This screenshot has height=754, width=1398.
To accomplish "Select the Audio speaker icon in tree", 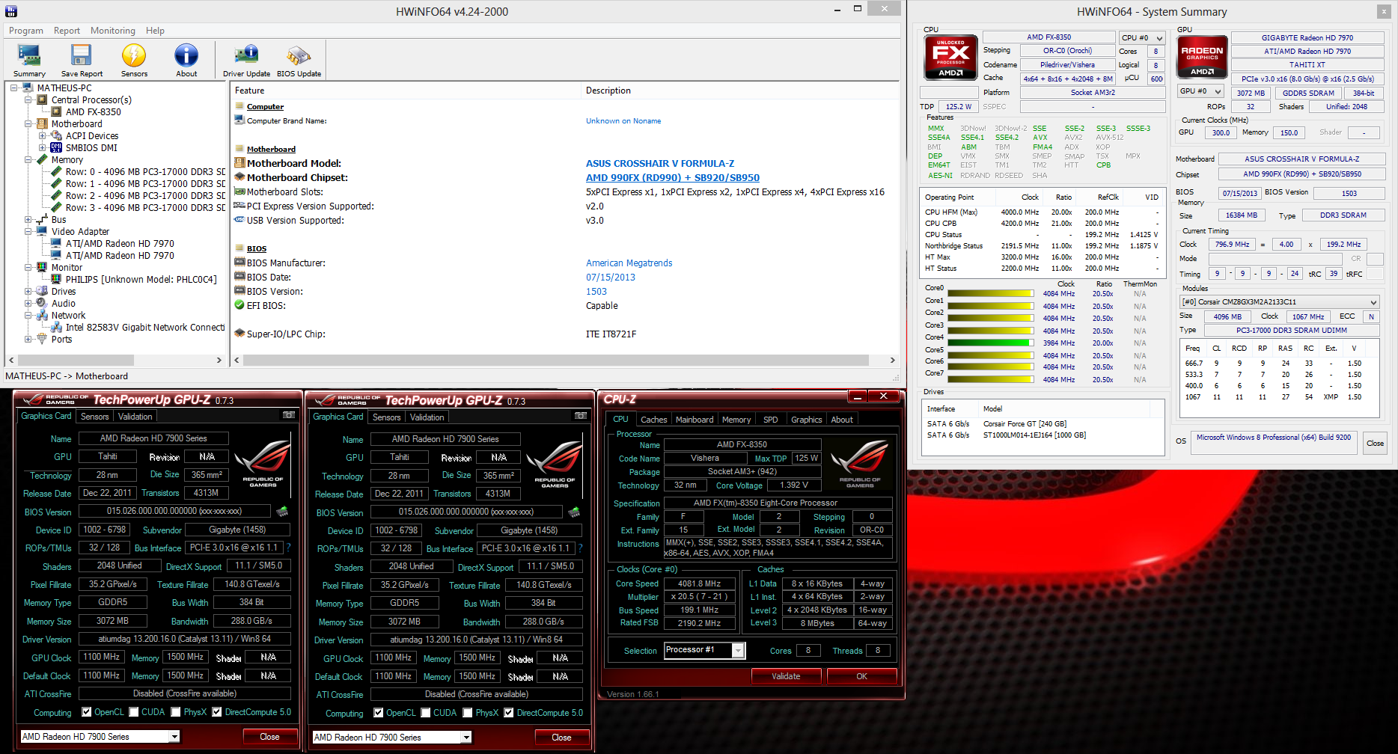I will [43, 304].
